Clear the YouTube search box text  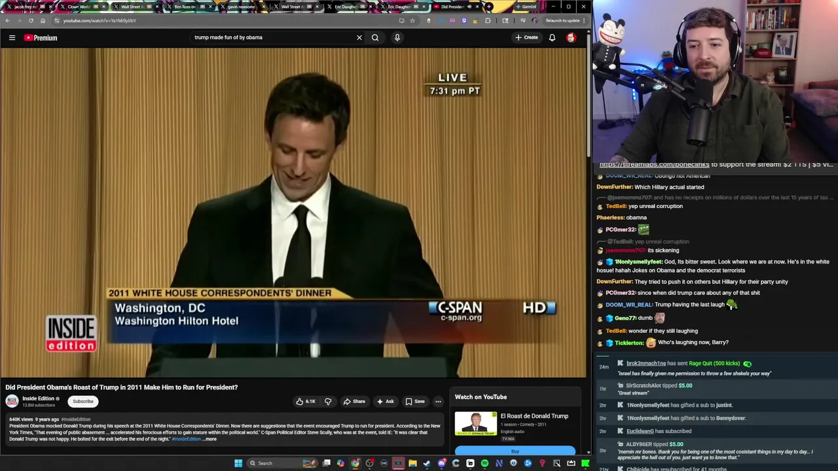[x=359, y=37]
